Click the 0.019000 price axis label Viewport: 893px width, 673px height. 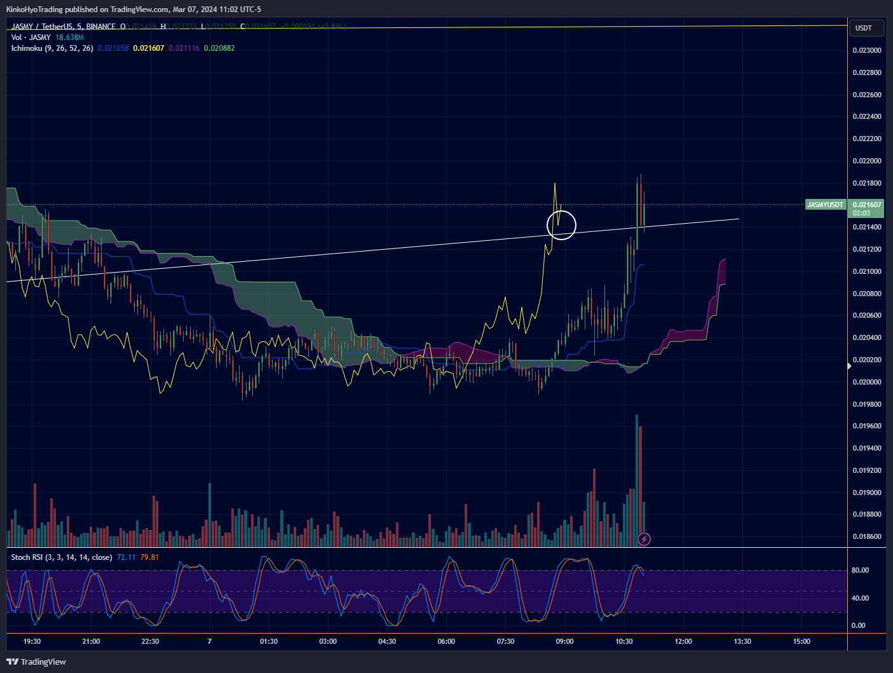867,493
